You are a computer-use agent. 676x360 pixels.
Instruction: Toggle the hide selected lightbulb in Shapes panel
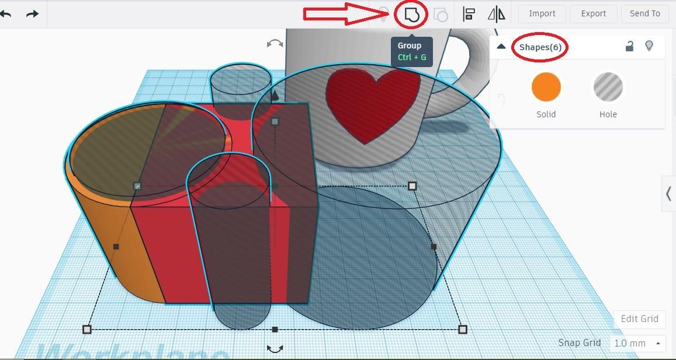649,46
